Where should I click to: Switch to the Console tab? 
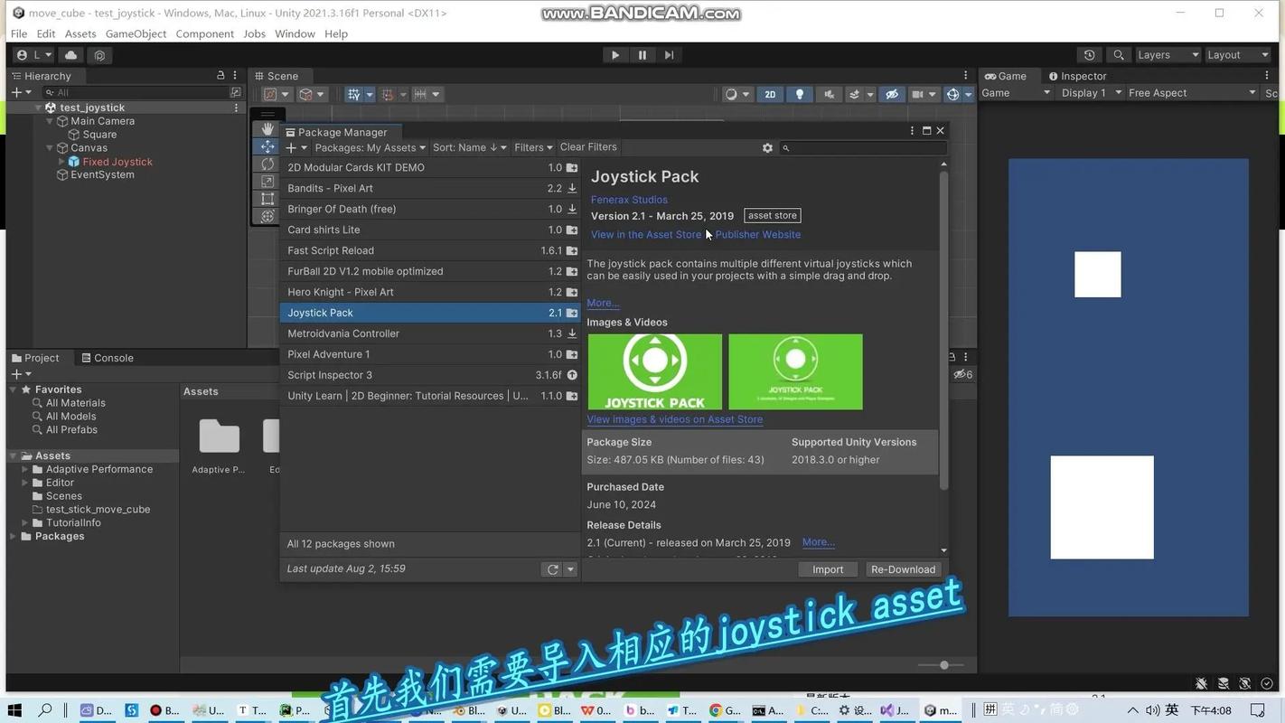point(108,358)
